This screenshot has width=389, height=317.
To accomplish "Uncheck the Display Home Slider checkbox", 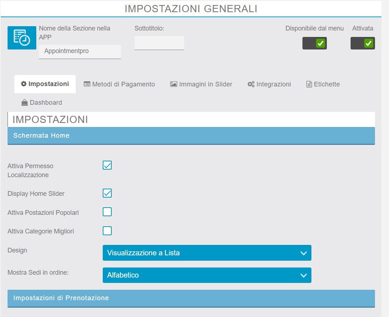I will [x=107, y=193].
